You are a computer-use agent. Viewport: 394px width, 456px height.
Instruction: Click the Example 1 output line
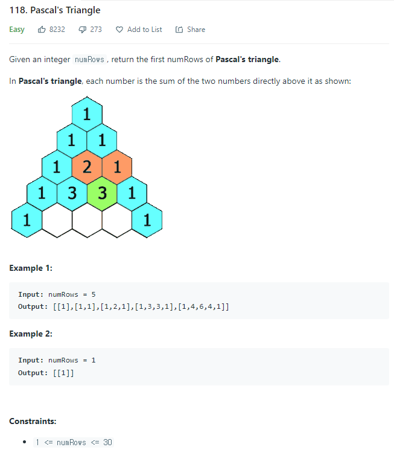click(x=123, y=307)
